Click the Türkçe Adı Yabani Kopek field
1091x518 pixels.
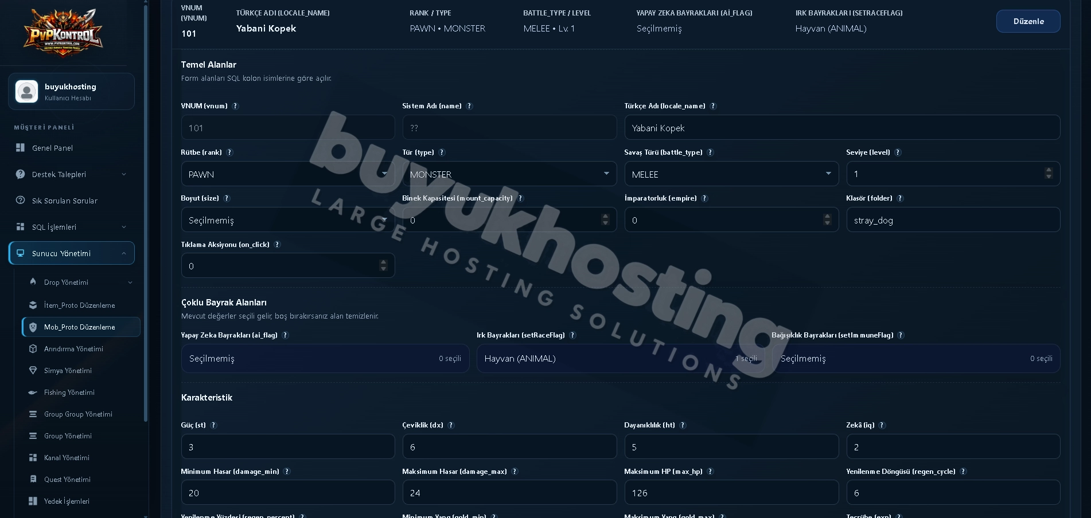[x=842, y=127]
